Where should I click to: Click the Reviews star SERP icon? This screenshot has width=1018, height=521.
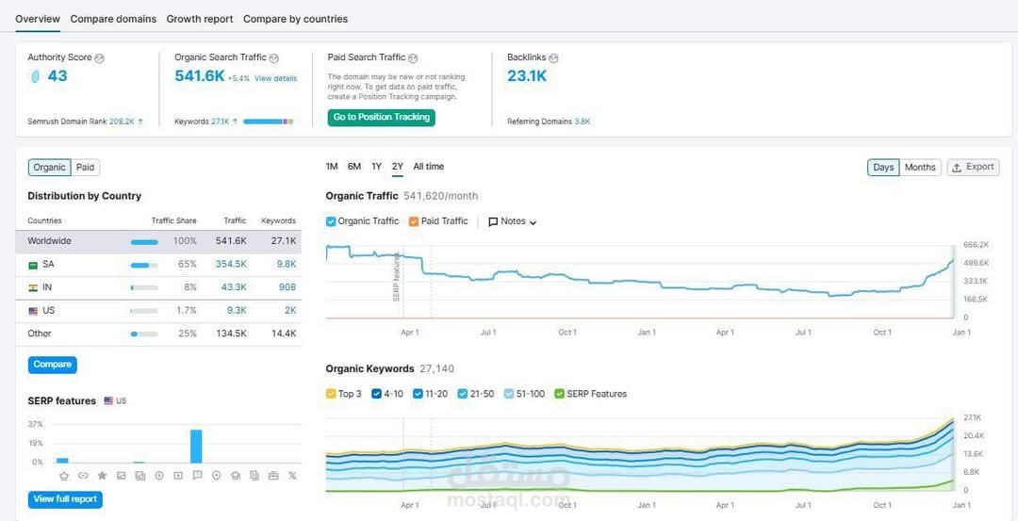[x=102, y=476]
